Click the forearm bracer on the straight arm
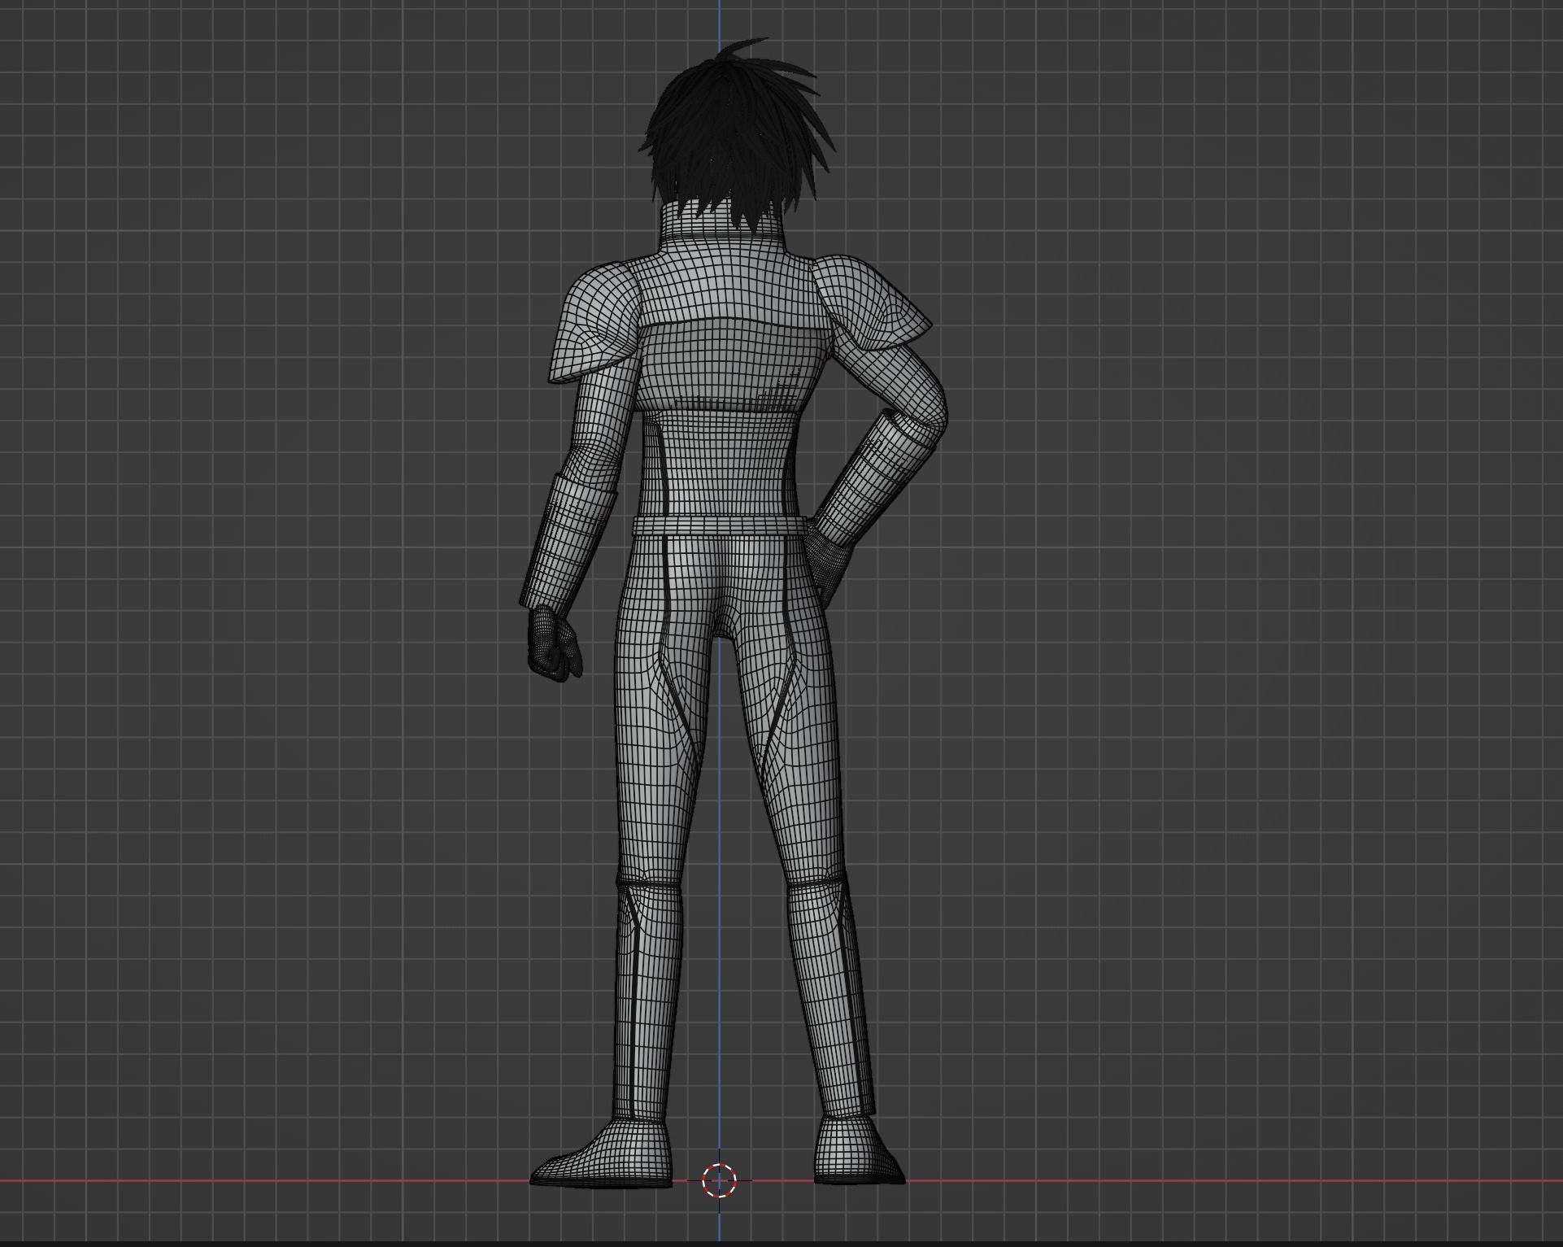Image resolution: width=1563 pixels, height=1247 pixels. point(569,541)
